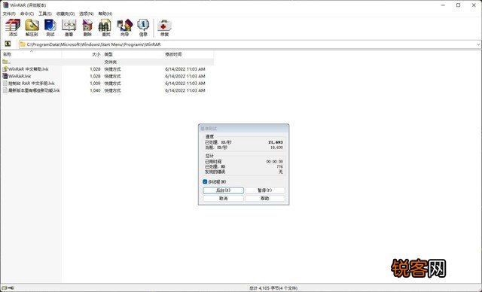Click the folder icon in address bar
Screen dimensions: 482x292
click(23, 44)
